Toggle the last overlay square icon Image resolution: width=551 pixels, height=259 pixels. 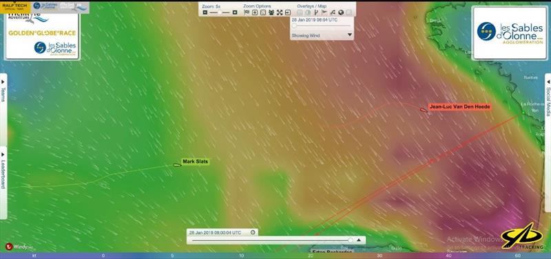(349, 12)
